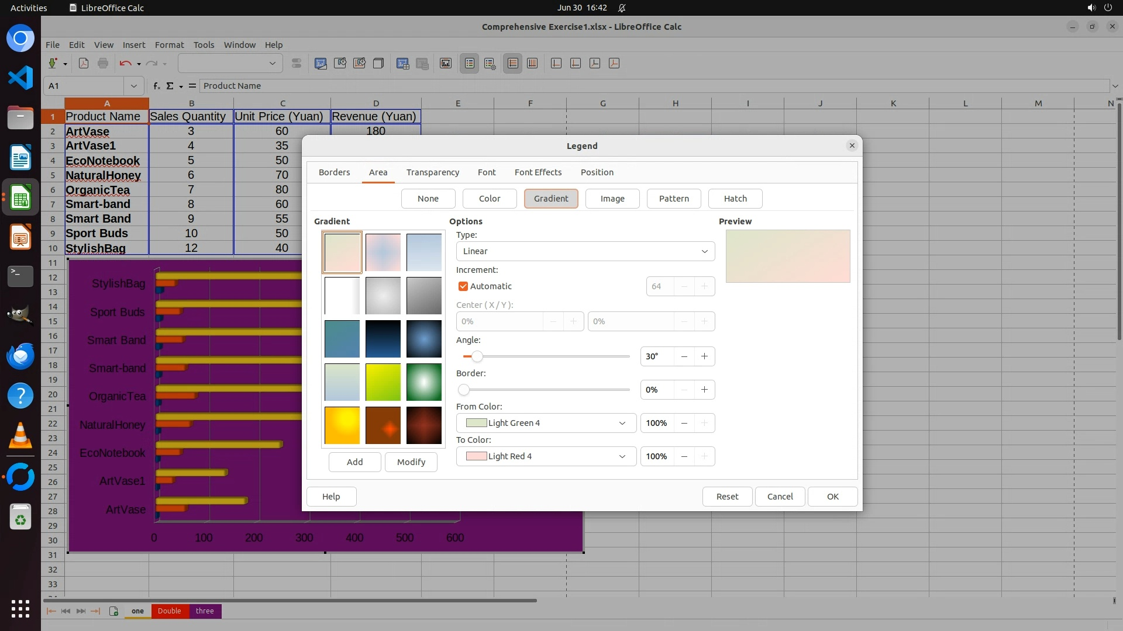This screenshot has height=631, width=1123.
Task: Click the Angle slider handle
Action: pyautogui.click(x=477, y=356)
